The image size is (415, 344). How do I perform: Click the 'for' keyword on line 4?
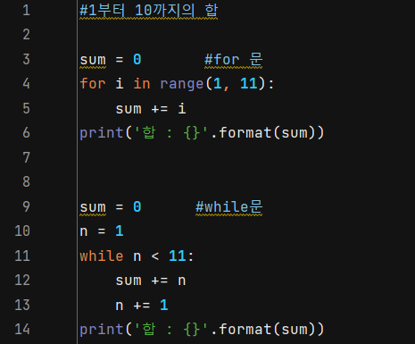(93, 84)
